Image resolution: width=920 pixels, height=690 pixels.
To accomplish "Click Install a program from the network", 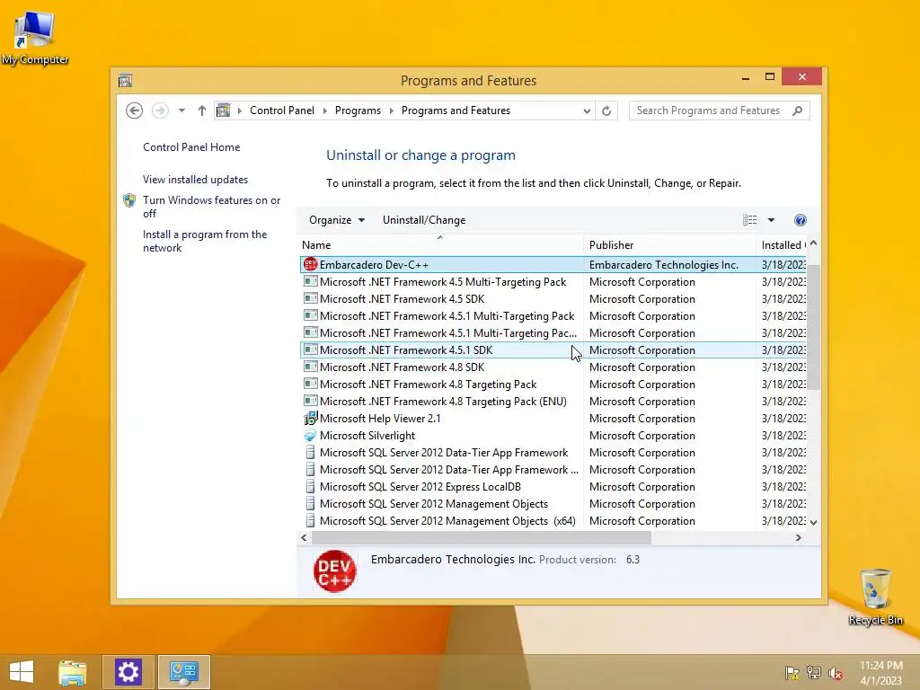I will pos(205,241).
